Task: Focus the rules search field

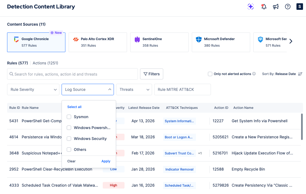Action: [x=72, y=74]
